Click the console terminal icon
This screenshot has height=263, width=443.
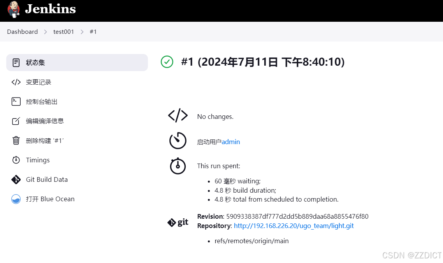[16, 101]
